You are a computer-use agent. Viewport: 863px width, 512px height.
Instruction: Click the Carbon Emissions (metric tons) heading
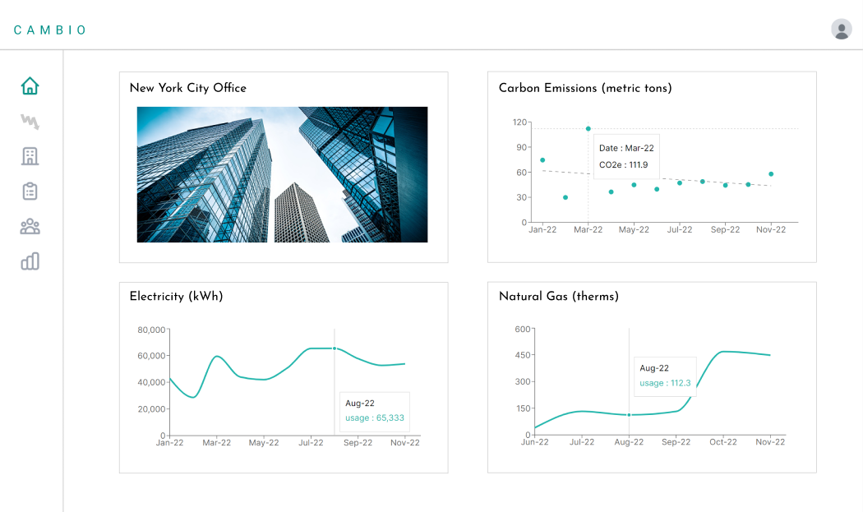(585, 88)
